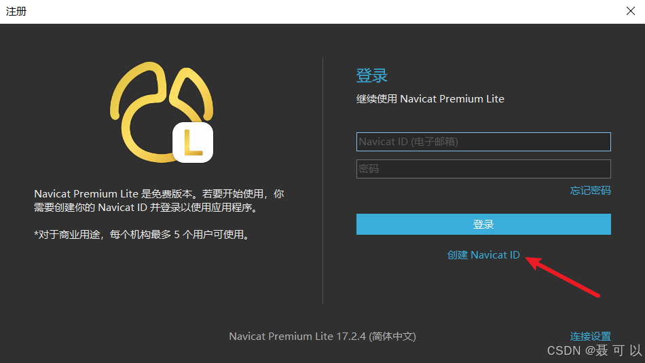Screen dimensions: 645x363
Task: Open the 忘记密码 link
Action: click(x=590, y=191)
